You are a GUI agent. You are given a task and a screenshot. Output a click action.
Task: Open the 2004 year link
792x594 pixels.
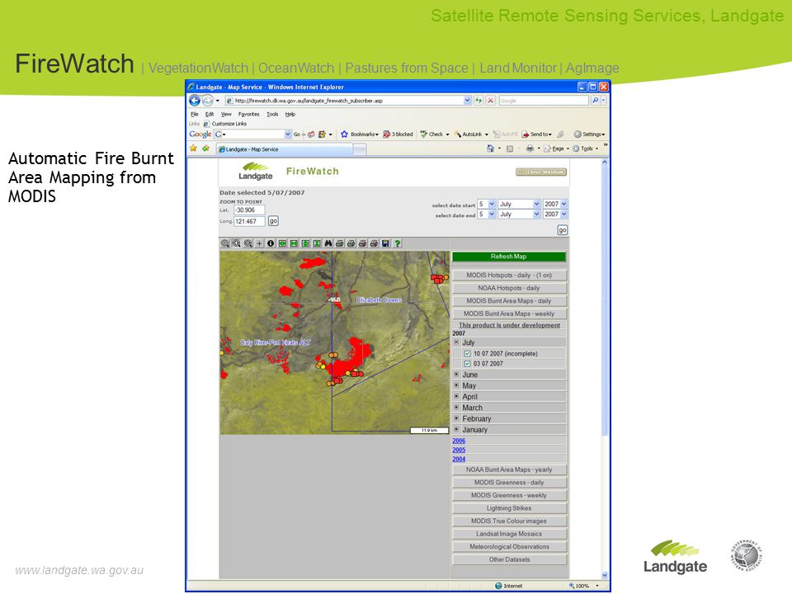click(459, 460)
